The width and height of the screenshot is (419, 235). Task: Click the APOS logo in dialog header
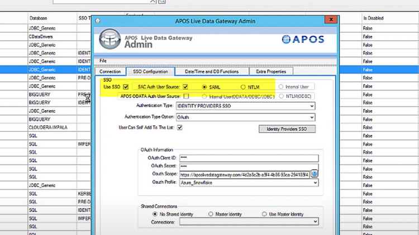click(x=303, y=40)
